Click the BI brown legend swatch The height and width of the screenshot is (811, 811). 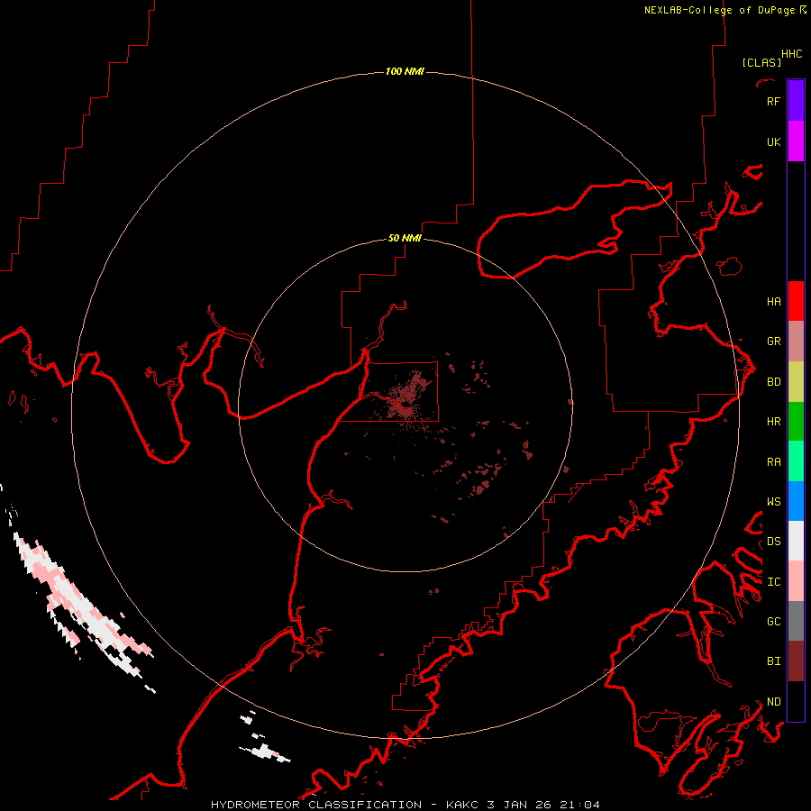click(x=796, y=661)
